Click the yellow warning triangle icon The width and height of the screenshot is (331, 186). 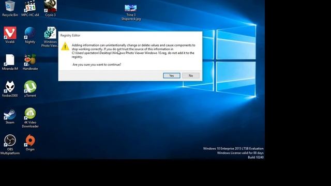65,46
